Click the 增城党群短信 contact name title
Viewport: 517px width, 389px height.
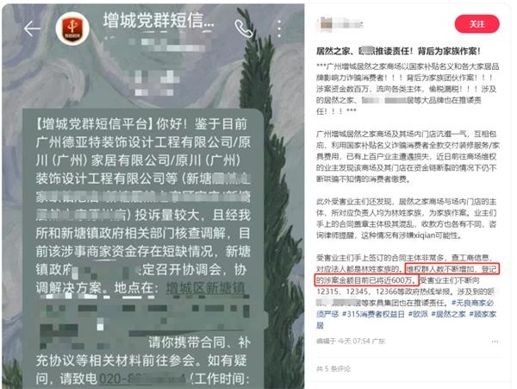[159, 21]
